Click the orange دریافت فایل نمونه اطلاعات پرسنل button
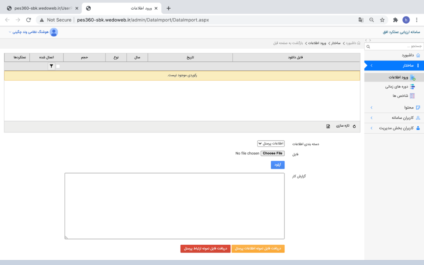The image size is (424, 265). pyautogui.click(x=258, y=248)
